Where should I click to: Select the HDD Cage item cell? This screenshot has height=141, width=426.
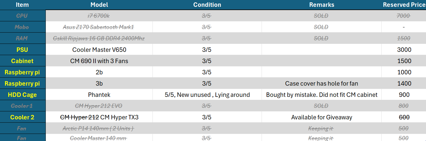pyautogui.click(x=22, y=95)
